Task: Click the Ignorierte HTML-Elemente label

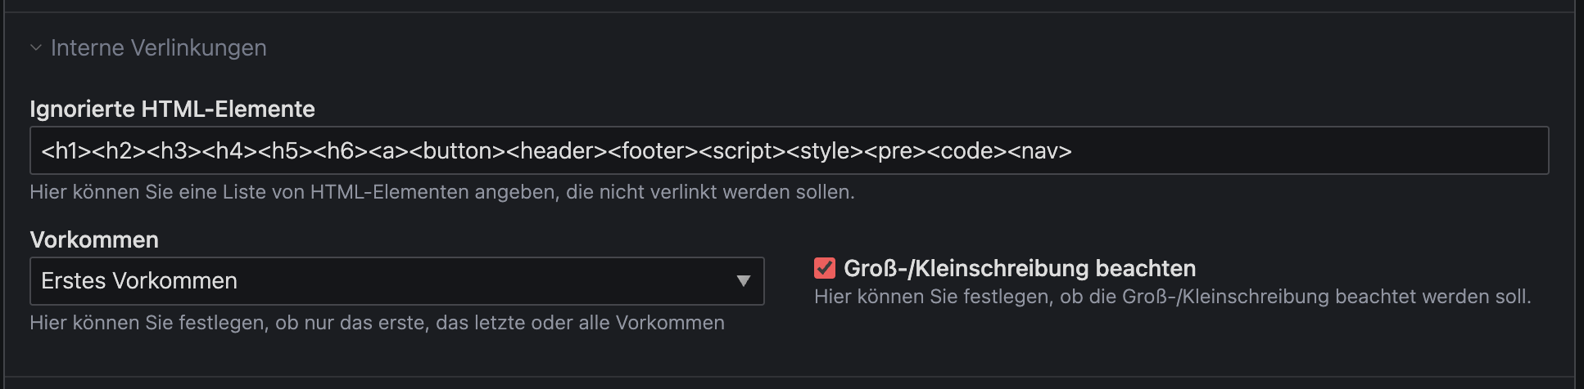Action: (172, 109)
